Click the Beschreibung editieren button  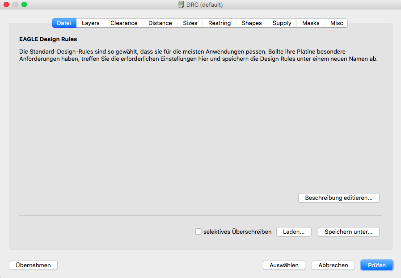coord(338,198)
